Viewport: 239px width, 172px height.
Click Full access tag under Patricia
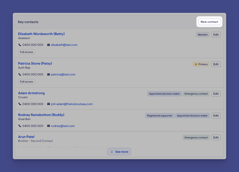point(26,82)
